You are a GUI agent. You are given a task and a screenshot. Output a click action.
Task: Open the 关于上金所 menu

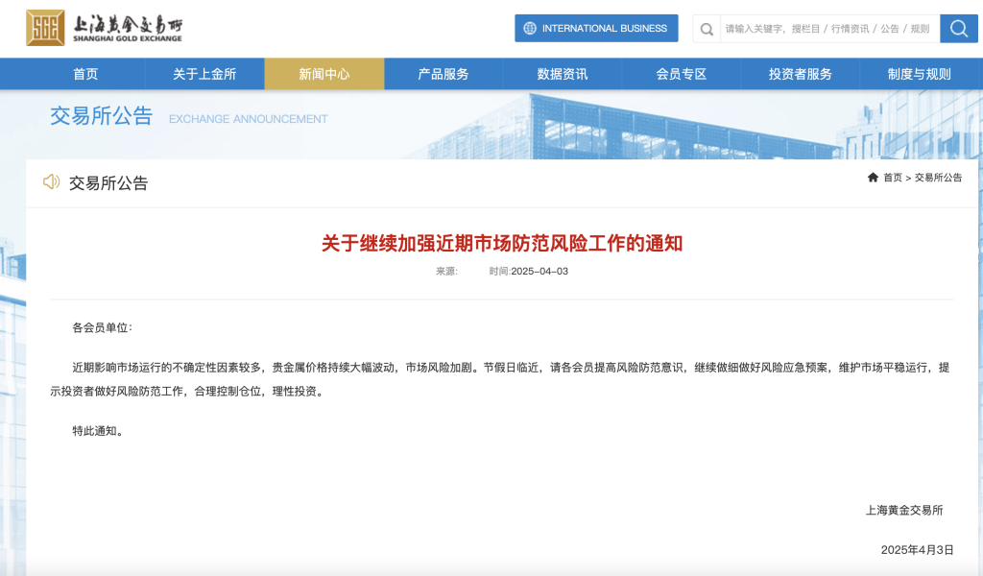[204, 74]
